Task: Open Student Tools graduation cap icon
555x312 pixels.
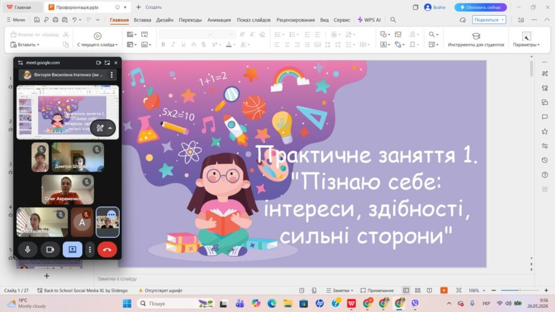Action: [476, 36]
